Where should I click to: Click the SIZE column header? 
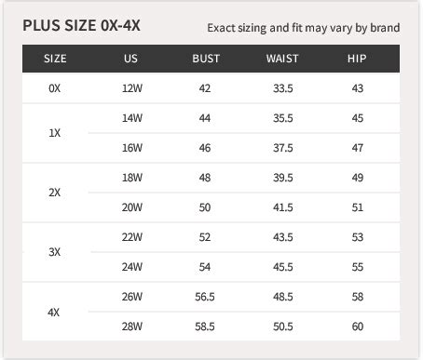pos(55,59)
